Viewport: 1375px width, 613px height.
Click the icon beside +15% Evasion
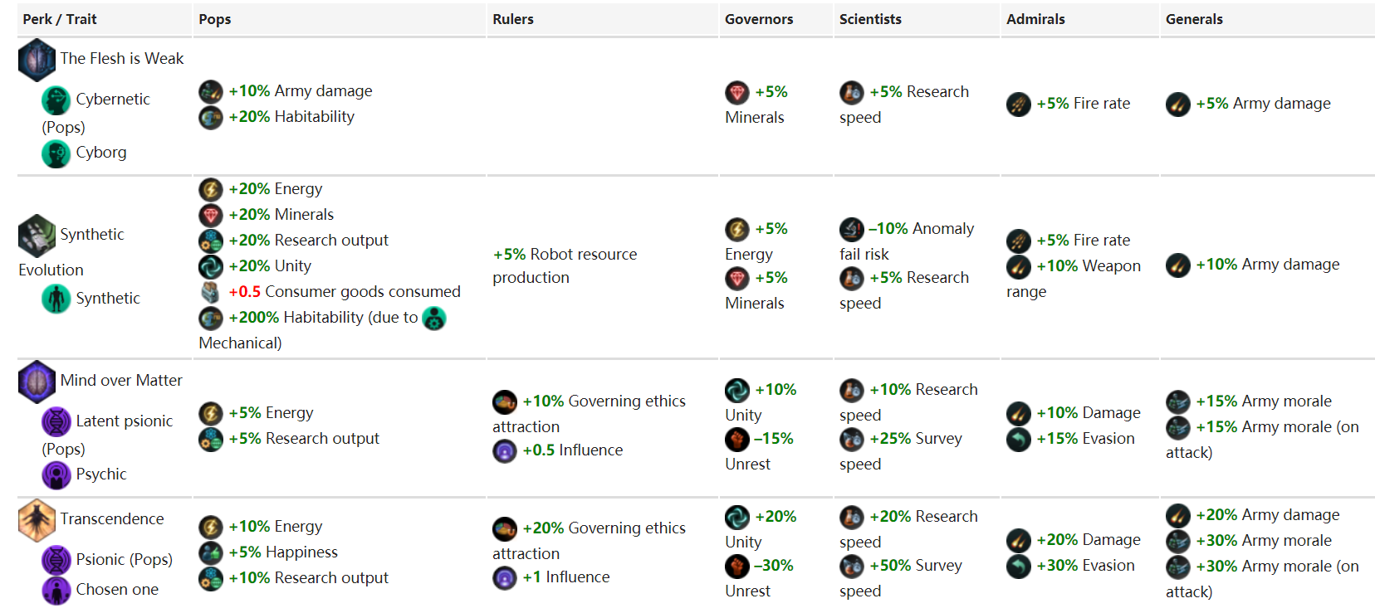1019,439
